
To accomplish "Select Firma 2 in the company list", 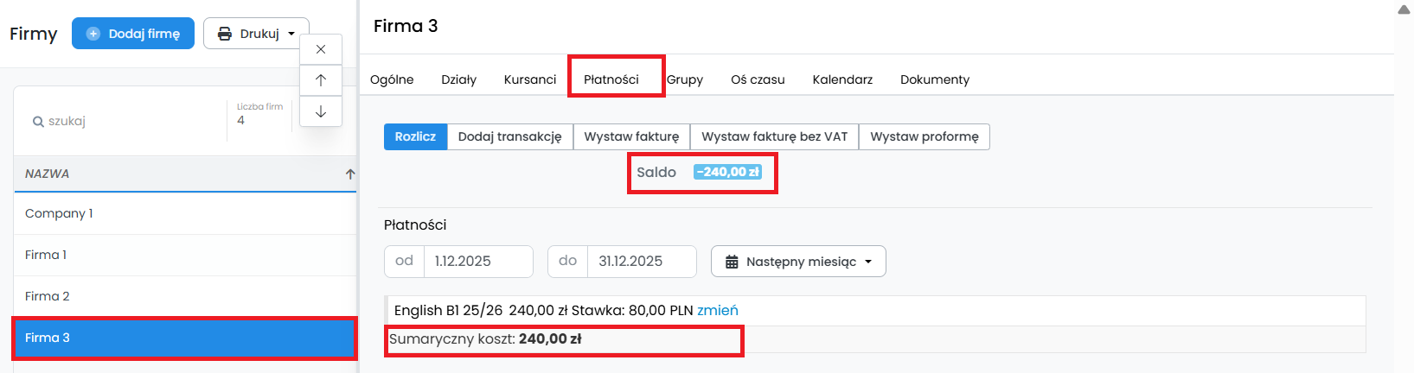I will (x=48, y=296).
